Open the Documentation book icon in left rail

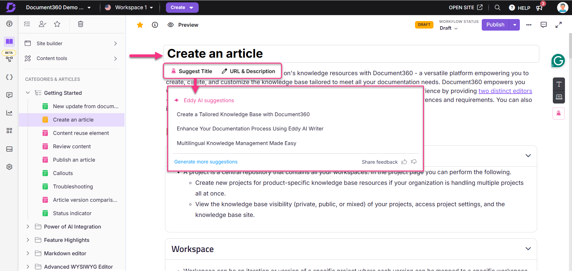(9, 42)
